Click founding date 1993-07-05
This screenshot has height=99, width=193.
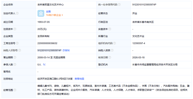[x=43, y=22]
